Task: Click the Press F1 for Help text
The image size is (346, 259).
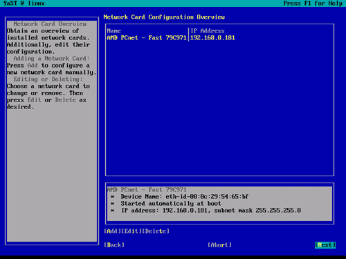Action: pyautogui.click(x=313, y=3)
